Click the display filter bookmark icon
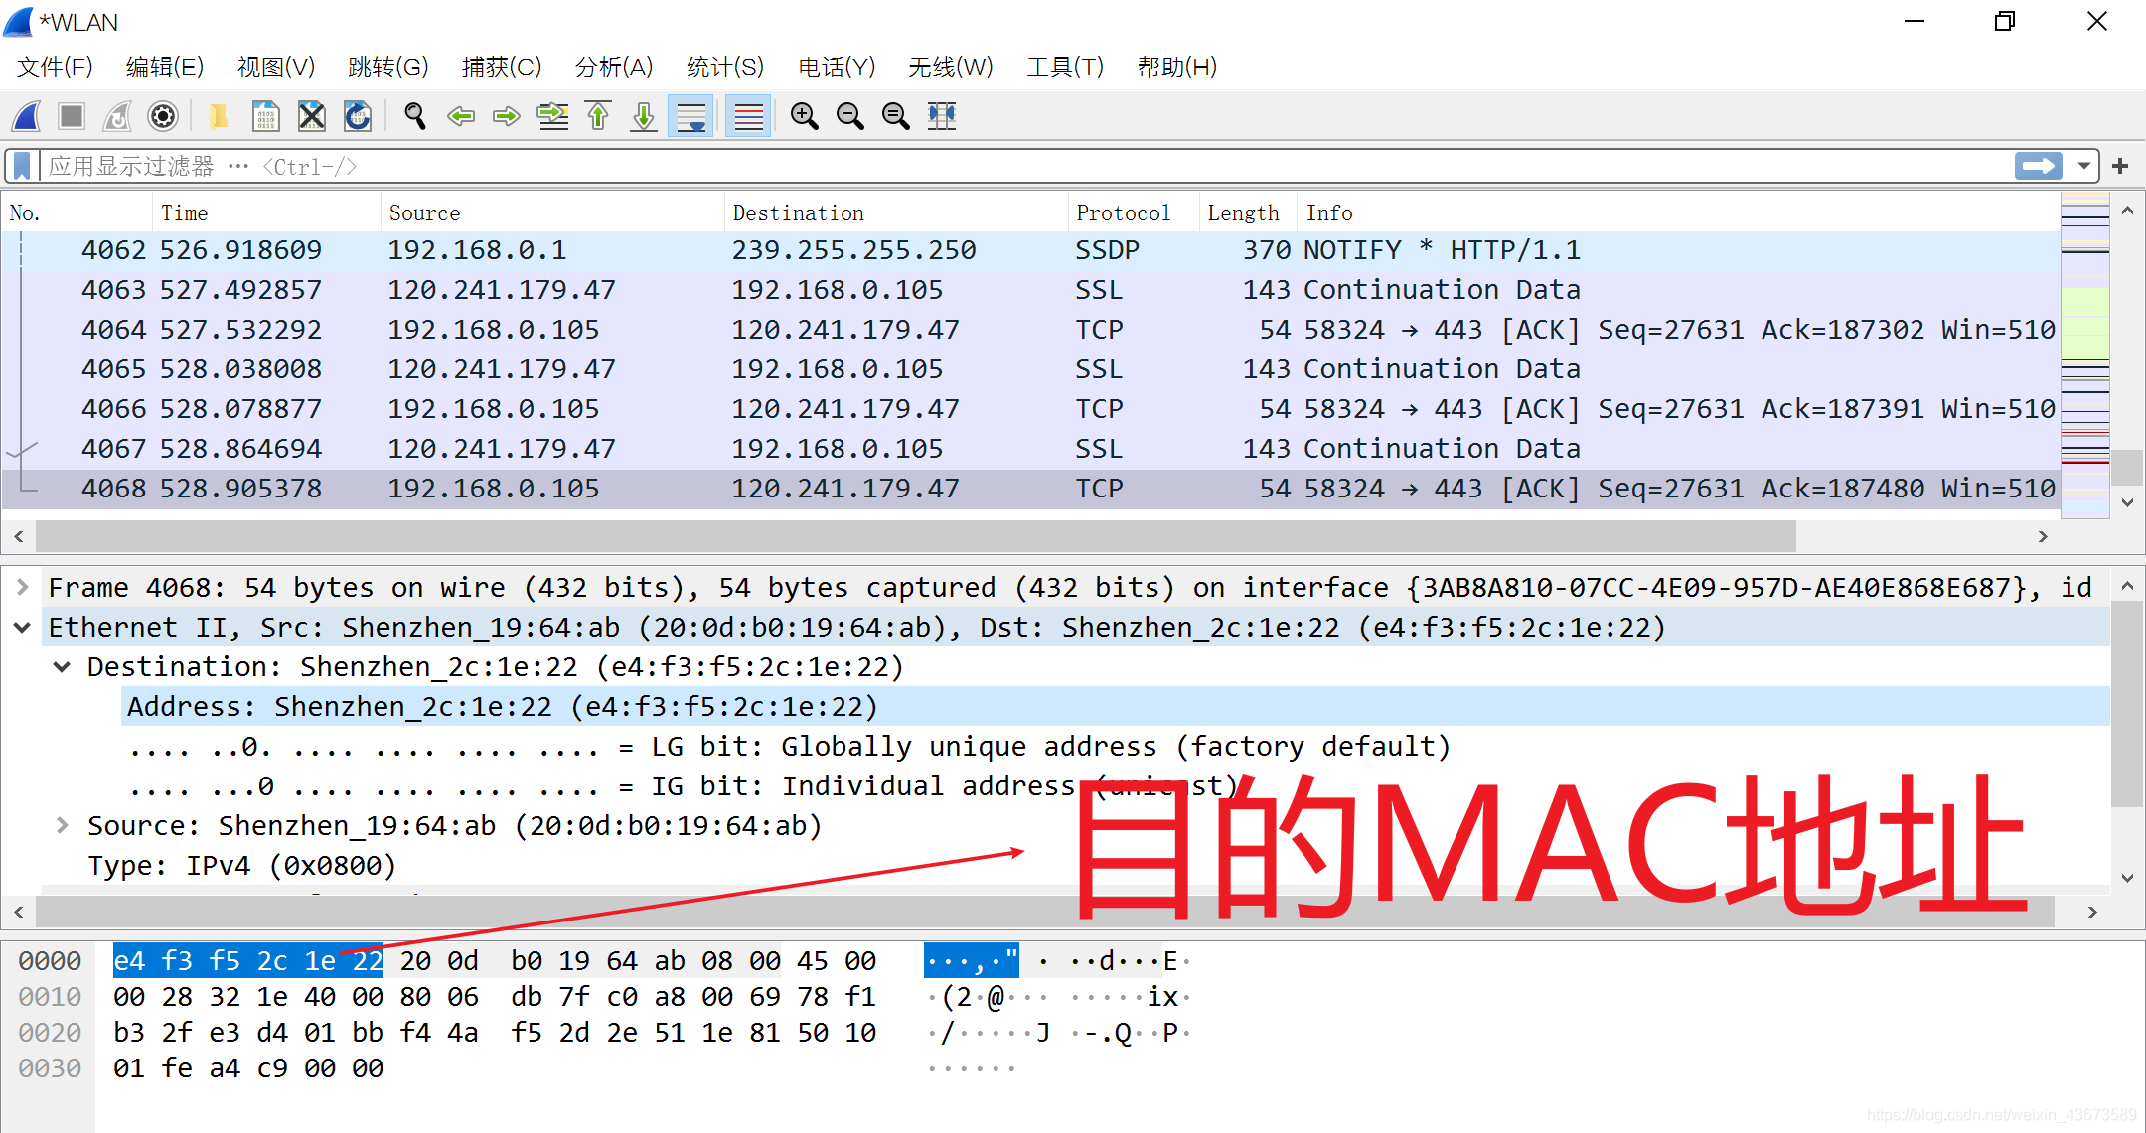 22,166
